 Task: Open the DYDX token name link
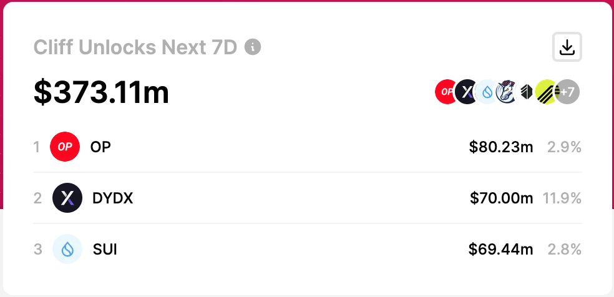pyautogui.click(x=113, y=198)
